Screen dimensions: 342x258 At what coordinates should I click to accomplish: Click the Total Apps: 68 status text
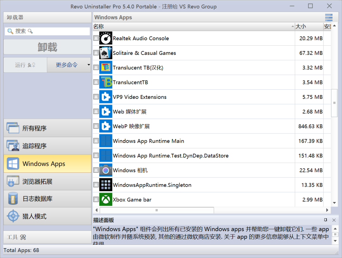pyautogui.click(x=22, y=250)
